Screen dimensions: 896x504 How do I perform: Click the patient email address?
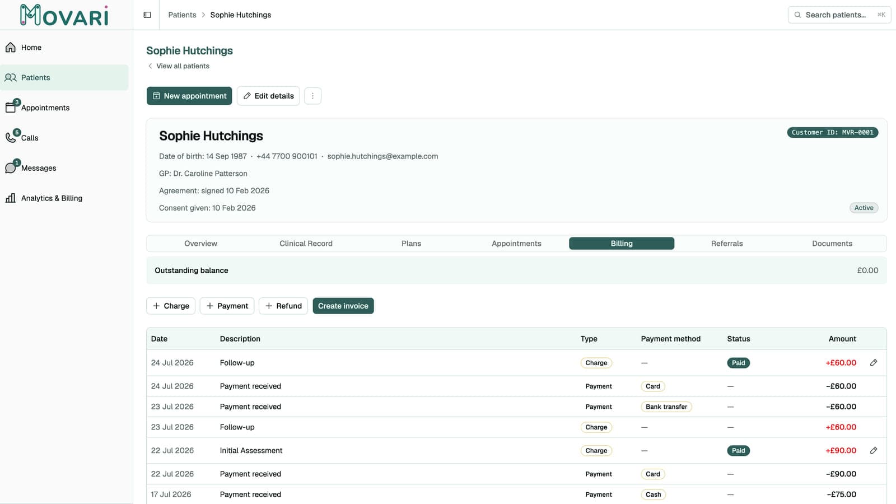click(x=382, y=156)
